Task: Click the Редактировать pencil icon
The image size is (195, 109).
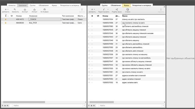Action: tap(104, 9)
